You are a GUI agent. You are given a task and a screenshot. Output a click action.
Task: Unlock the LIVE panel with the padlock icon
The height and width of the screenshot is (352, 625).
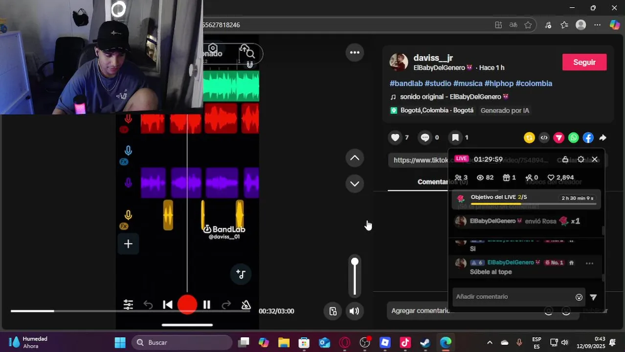[x=565, y=159]
